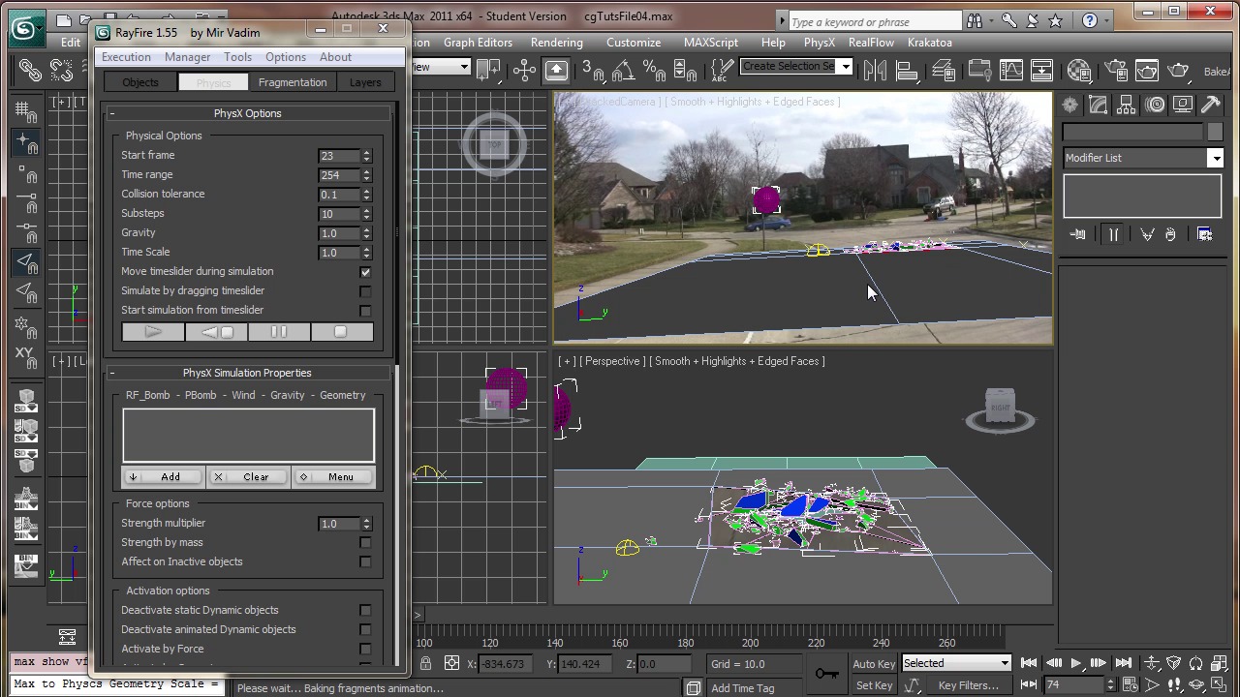Open the Render Setup teapot icon
This screenshot has width=1240, height=697.
[1116, 70]
